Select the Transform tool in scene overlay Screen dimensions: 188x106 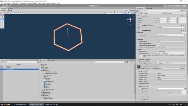click(x=2, y=27)
